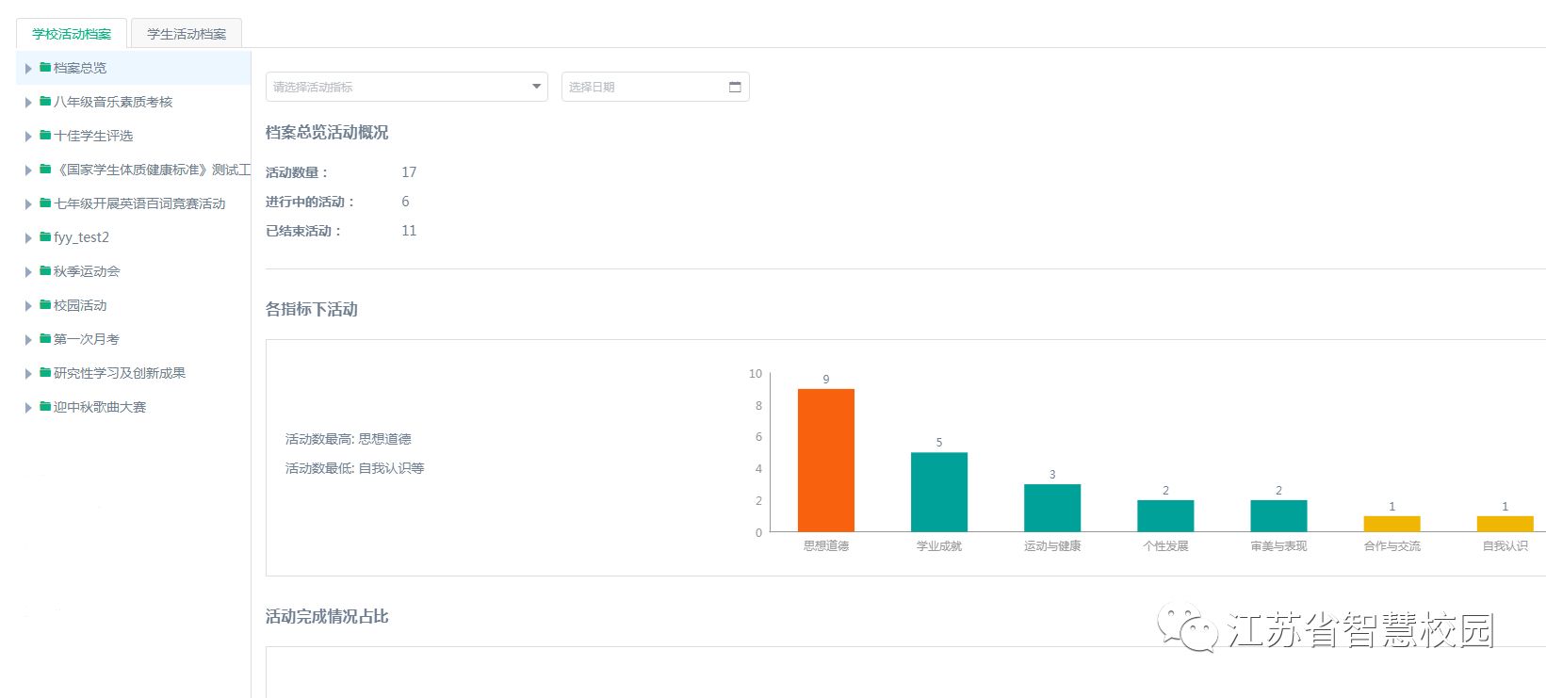Select 档案总览 in the tree
This screenshot has height=698, width=1546.
coord(80,68)
